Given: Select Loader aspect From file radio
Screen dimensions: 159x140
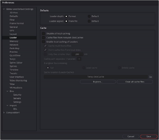Looking at the screenshot, I should (x=66, y=21).
